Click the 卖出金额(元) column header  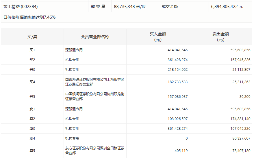(221, 37)
